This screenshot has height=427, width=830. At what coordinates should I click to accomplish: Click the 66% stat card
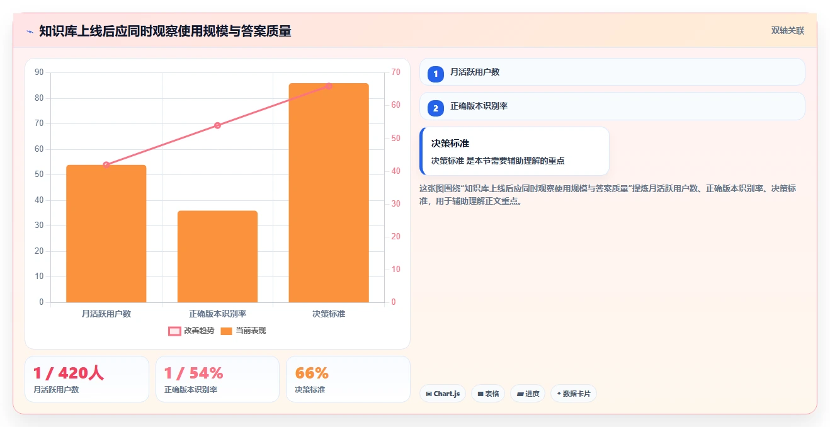pos(348,379)
